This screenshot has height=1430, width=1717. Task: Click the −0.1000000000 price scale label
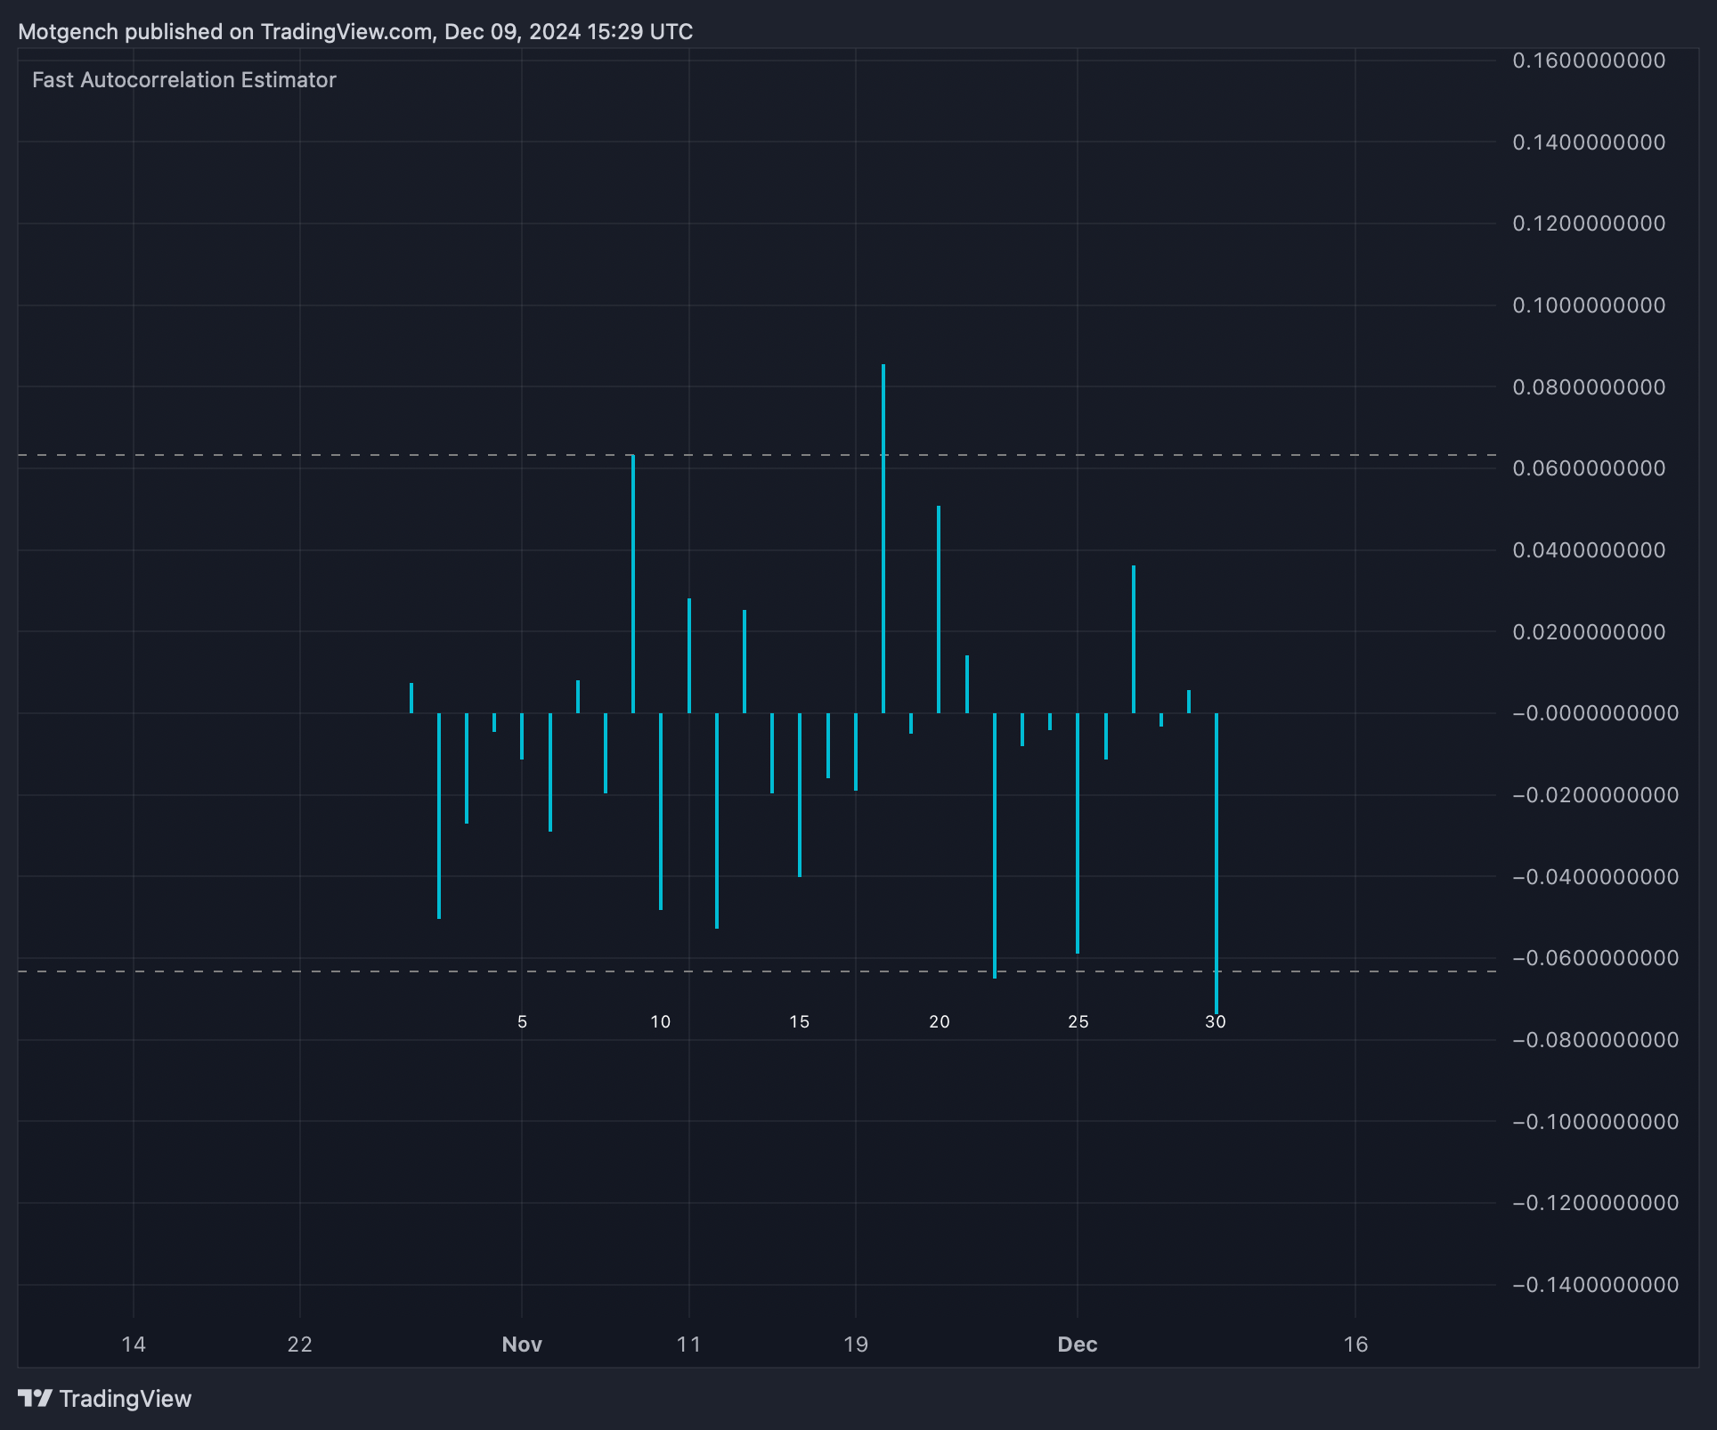point(1595,1122)
